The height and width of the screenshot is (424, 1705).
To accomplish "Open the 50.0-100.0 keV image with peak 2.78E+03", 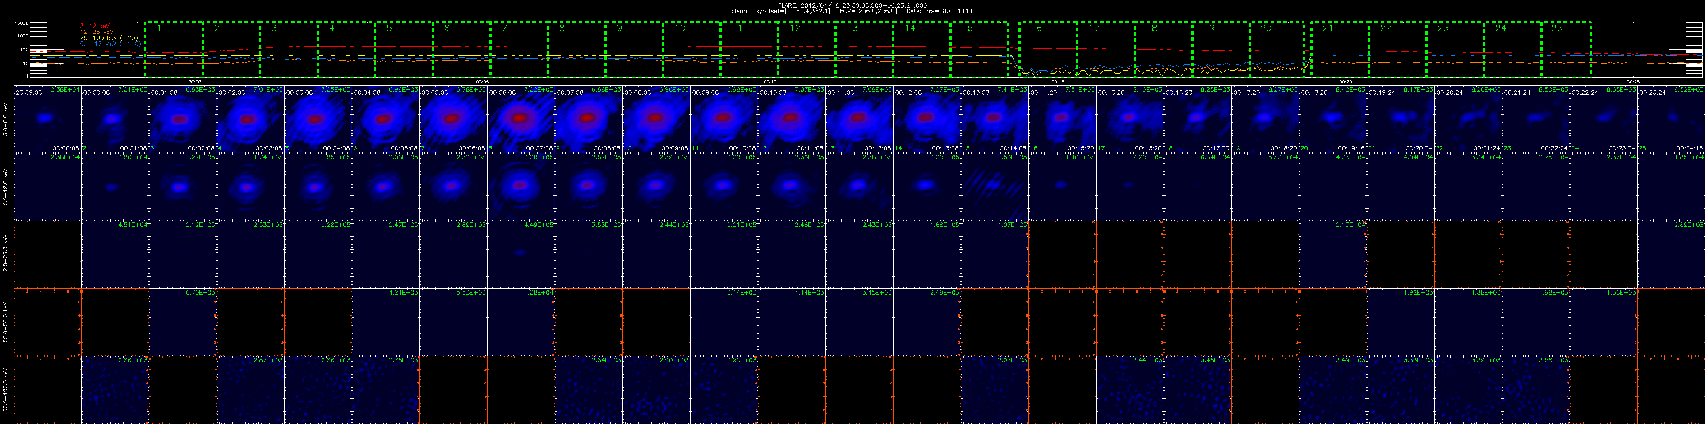I will pyautogui.click(x=385, y=390).
